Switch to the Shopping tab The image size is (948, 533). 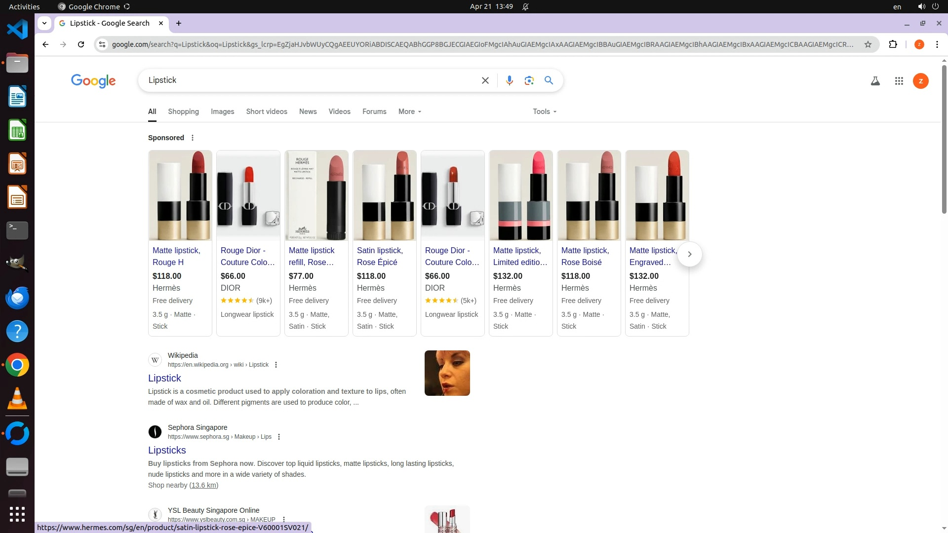tap(183, 112)
